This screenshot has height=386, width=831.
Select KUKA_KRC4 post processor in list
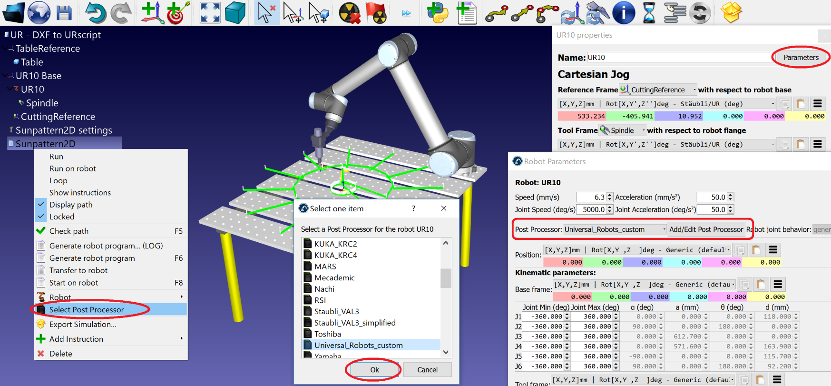tap(336, 255)
